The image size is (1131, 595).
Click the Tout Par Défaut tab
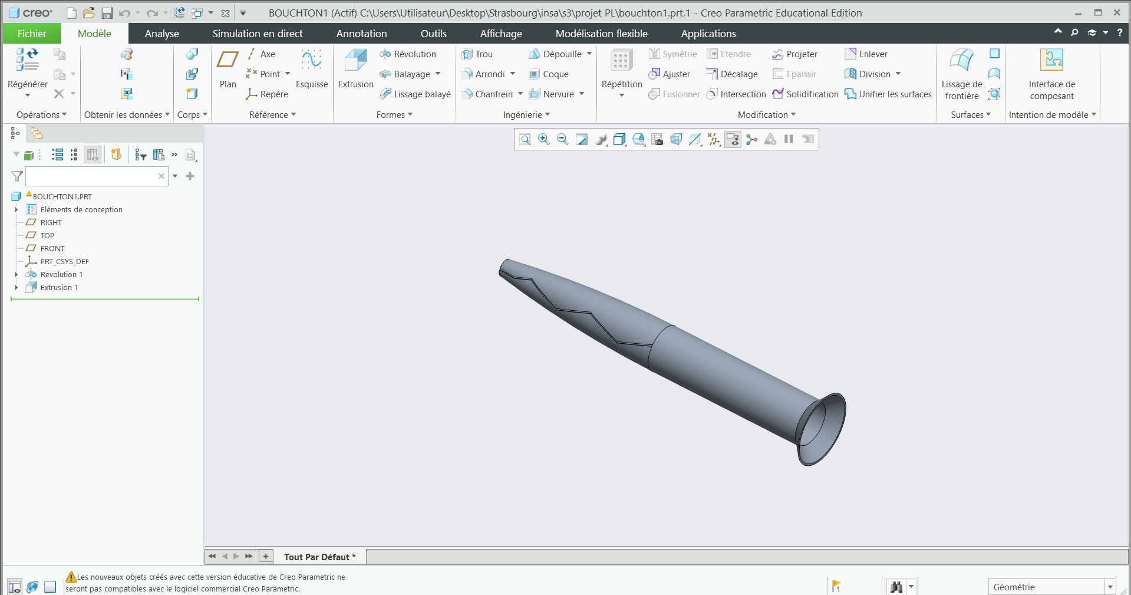319,557
